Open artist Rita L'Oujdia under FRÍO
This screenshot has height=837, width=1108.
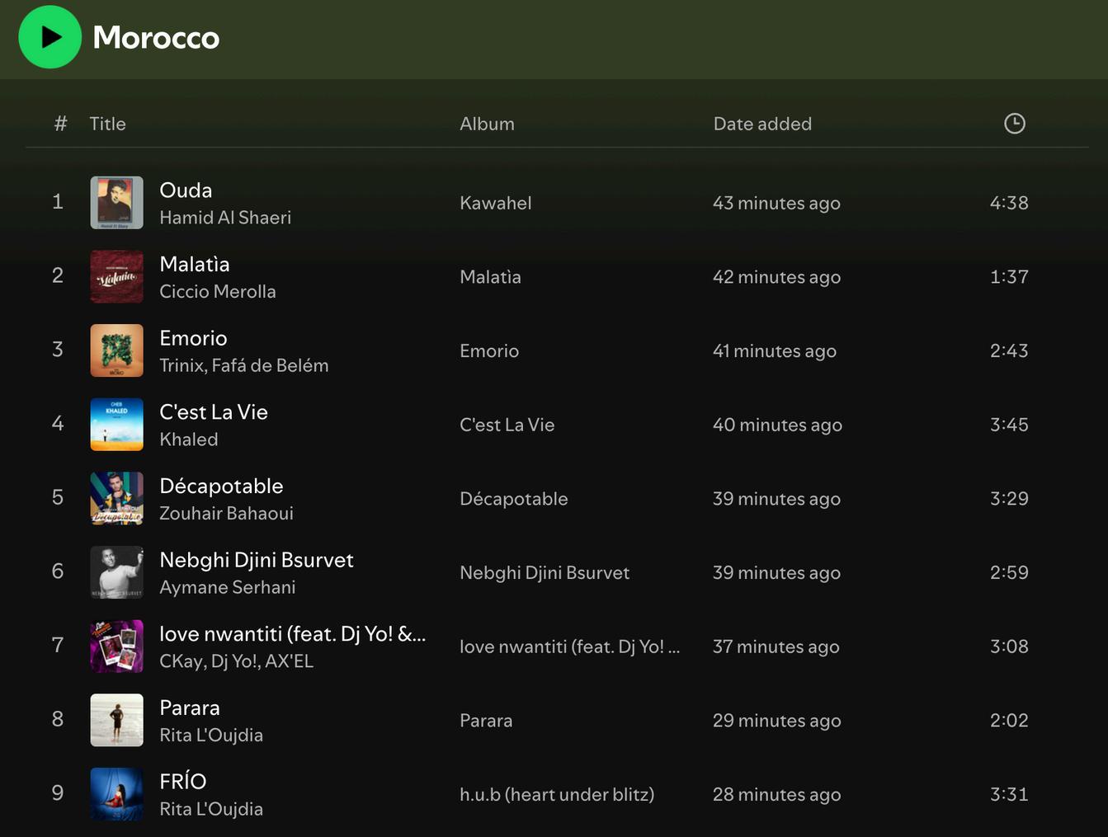click(211, 809)
